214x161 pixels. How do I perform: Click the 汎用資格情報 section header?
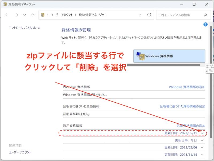pos(73,126)
